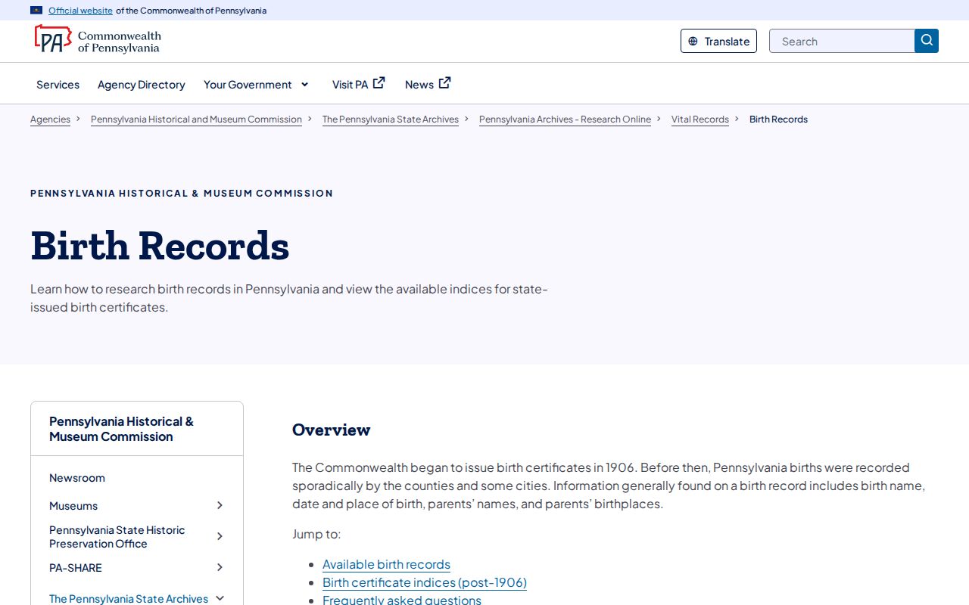Open Newsroom in the sidebar
969x605 pixels.
(77, 478)
